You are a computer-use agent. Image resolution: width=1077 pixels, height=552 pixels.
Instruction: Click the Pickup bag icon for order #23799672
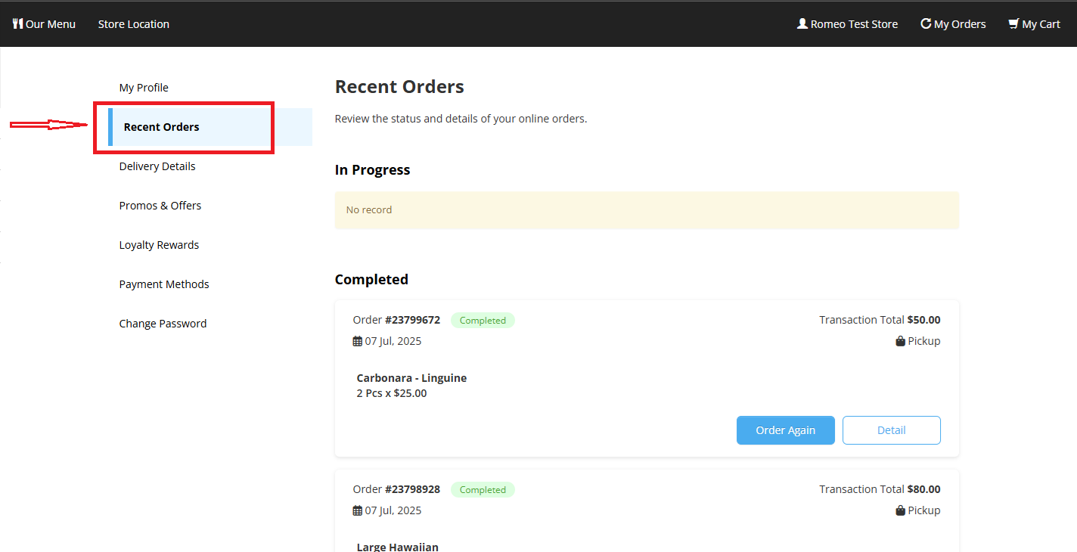point(901,340)
